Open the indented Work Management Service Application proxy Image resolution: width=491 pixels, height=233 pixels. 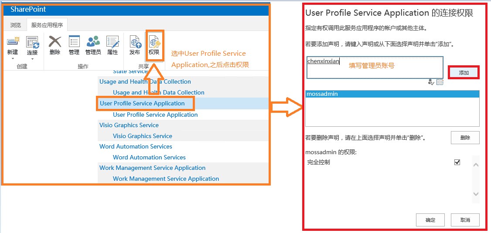click(166, 179)
